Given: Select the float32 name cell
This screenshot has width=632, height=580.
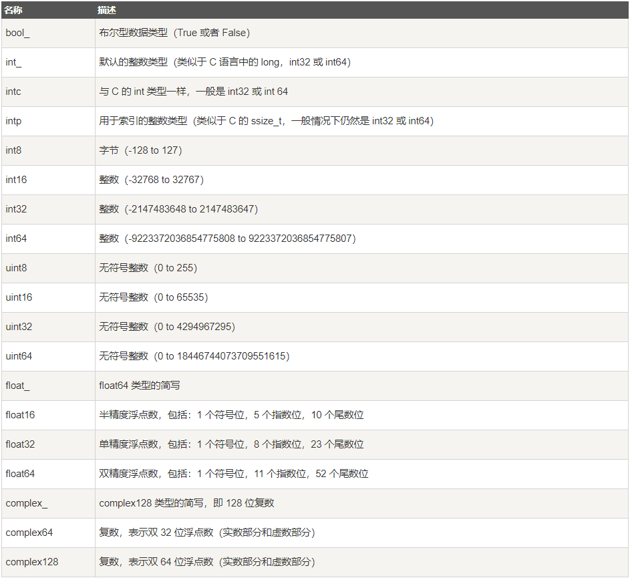Looking at the screenshot, I should (48, 445).
